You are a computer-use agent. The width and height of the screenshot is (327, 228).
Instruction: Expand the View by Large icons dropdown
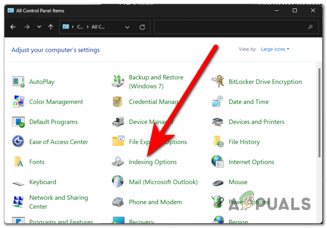point(275,49)
